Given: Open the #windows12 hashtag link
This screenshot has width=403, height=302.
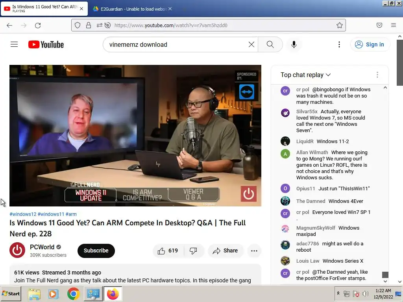Looking at the screenshot, I should (23, 214).
